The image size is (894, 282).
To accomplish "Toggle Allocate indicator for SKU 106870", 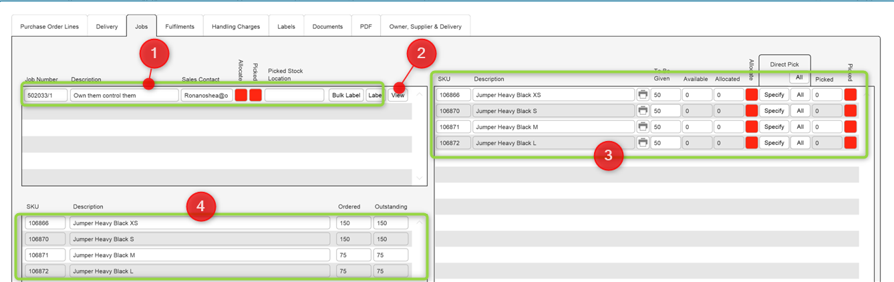I will 752,111.
